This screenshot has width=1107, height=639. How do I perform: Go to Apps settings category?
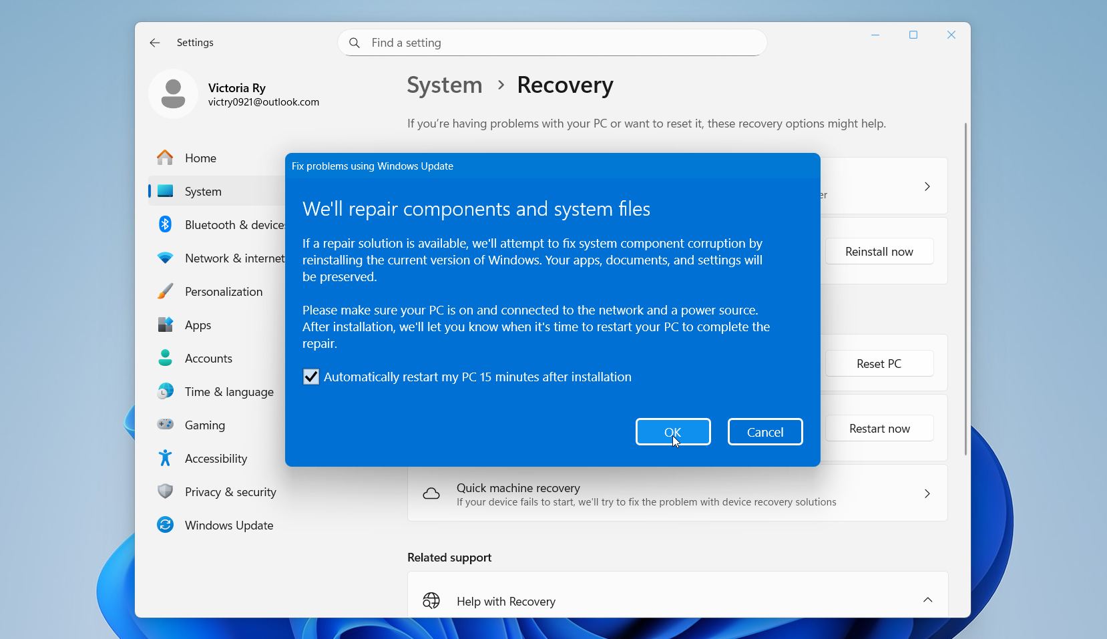pyautogui.click(x=198, y=325)
